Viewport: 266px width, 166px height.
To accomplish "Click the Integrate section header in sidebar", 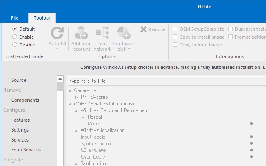I will pos(13,160).
